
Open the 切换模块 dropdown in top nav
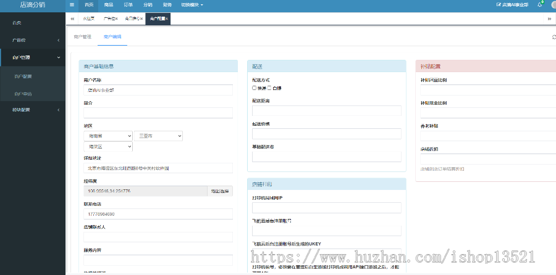pyautogui.click(x=192, y=5)
